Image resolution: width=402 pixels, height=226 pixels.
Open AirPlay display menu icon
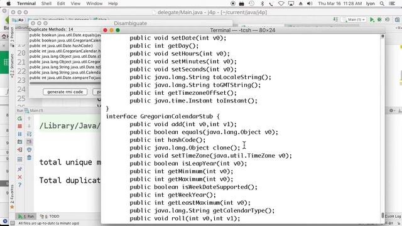pos(291,4)
